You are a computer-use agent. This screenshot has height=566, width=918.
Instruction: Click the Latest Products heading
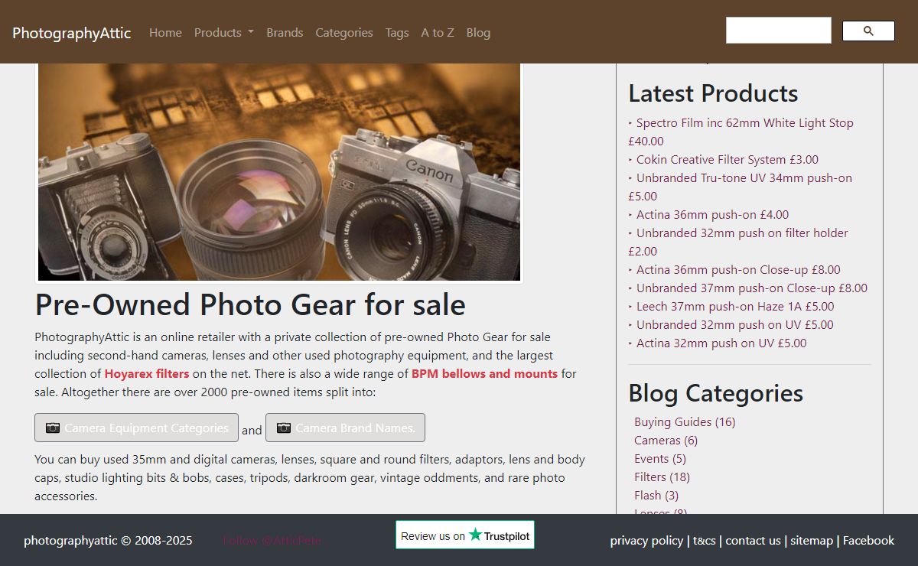tap(713, 93)
